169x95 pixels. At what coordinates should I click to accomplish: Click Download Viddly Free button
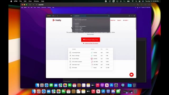coord(91,40)
